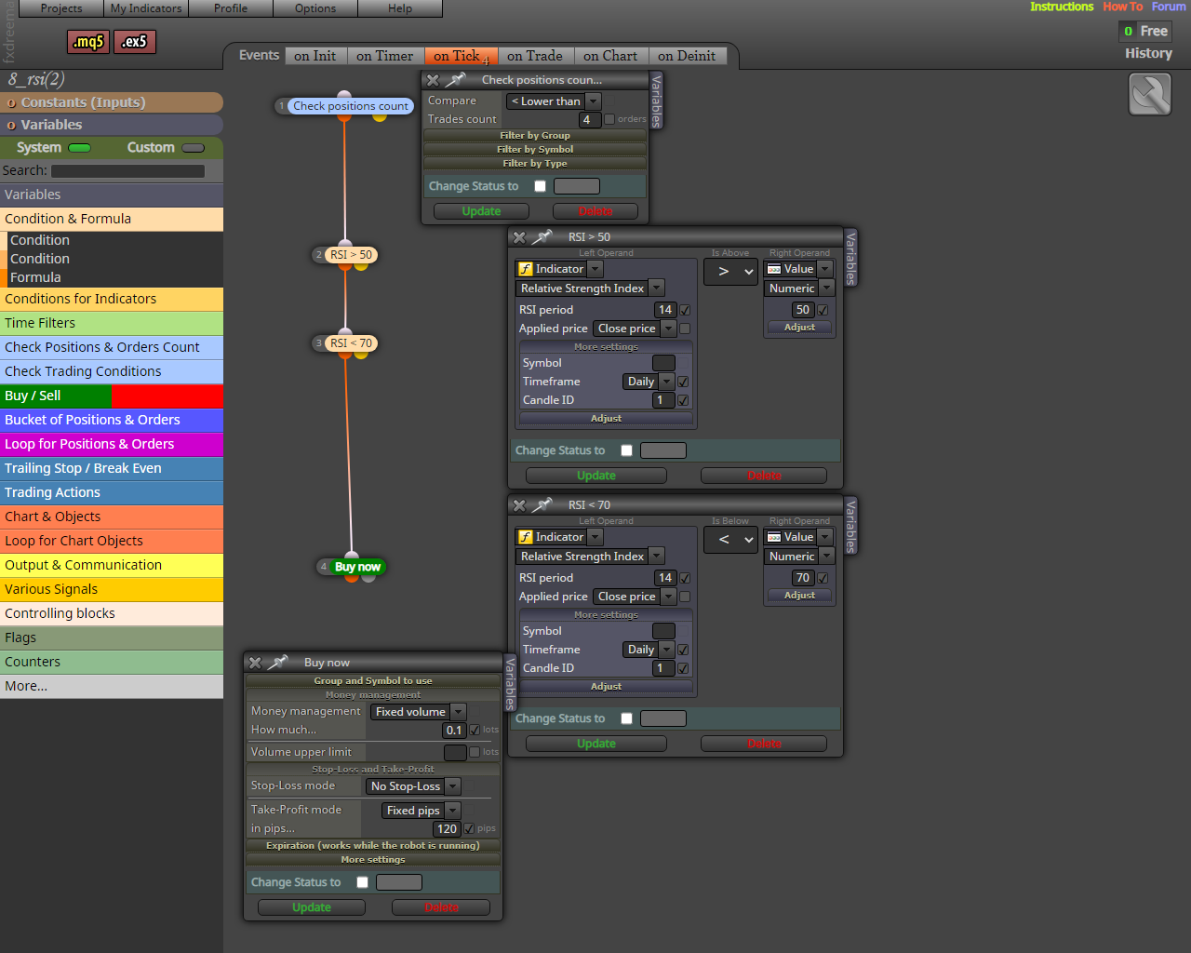1191x953 pixels.
Task: Focus the block Search field
Action: tap(128, 171)
